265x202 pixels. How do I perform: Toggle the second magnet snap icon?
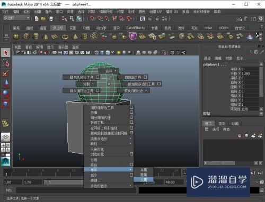click(100, 19)
